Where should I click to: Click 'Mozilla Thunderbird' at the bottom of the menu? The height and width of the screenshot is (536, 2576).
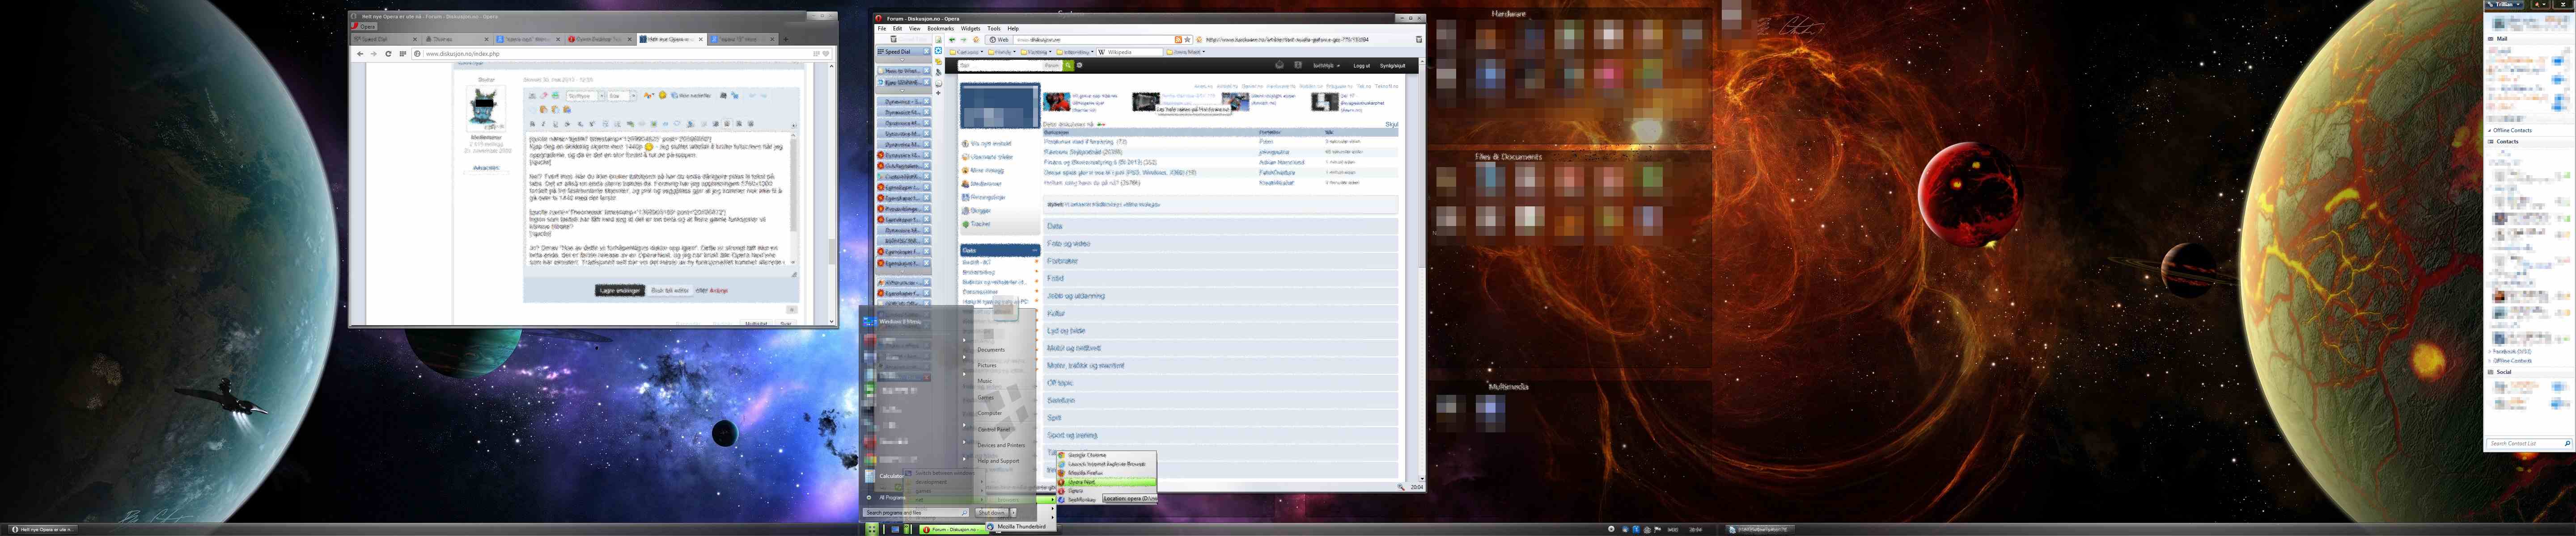coord(1020,527)
